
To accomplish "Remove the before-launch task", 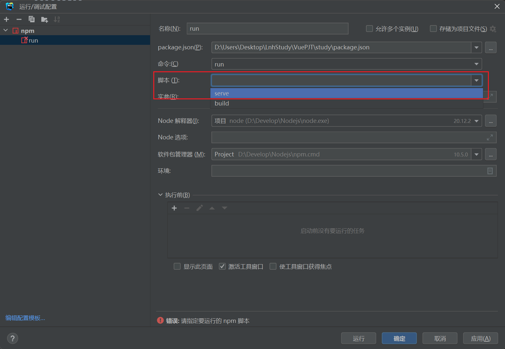I will 187,208.
